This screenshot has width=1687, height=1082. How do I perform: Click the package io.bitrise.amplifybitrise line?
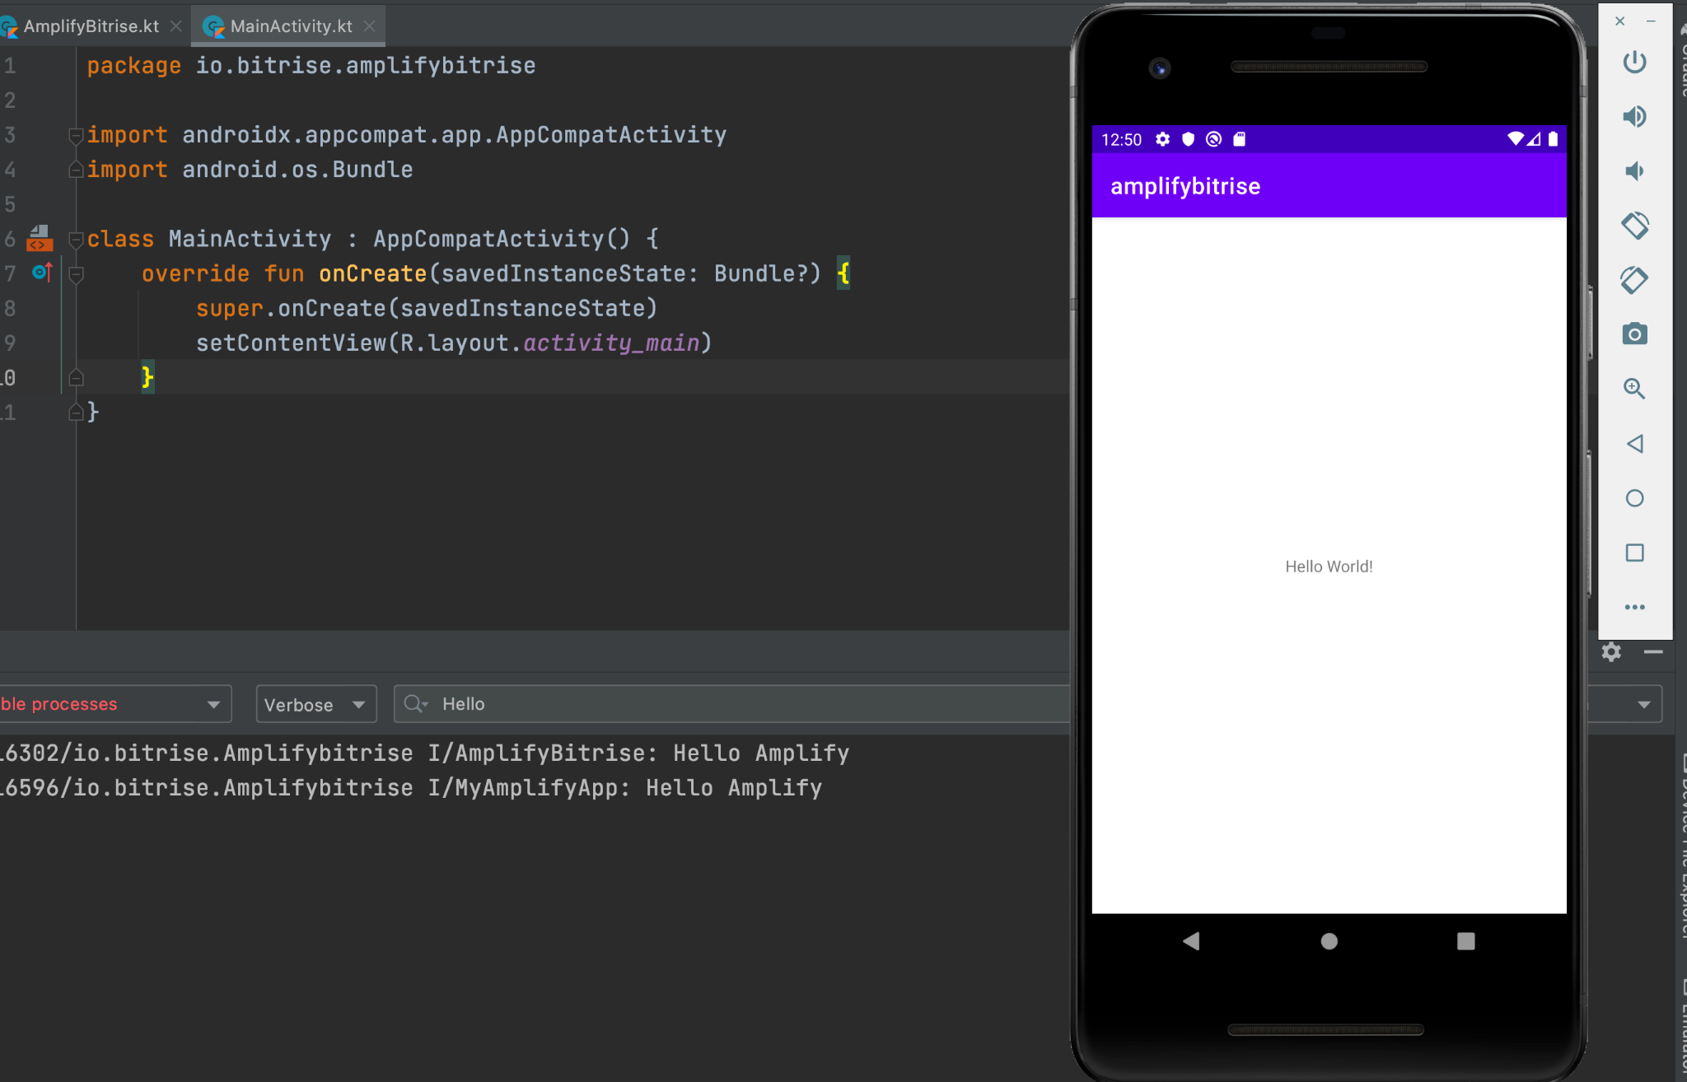(311, 66)
